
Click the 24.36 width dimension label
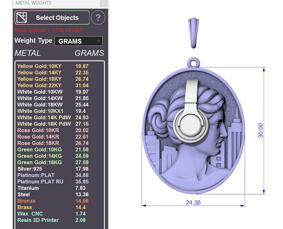tap(193, 202)
